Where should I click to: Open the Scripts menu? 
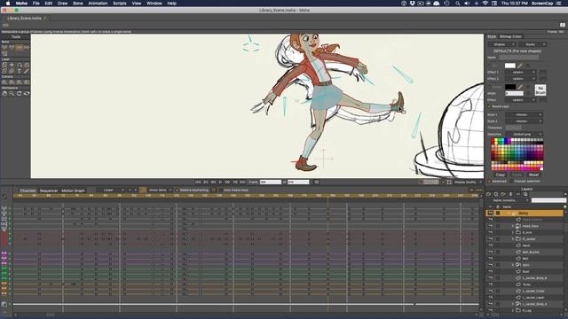tap(120, 4)
